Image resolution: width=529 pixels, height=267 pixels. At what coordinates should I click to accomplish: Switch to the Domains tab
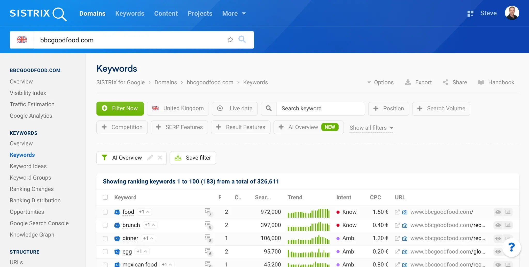pos(92,13)
